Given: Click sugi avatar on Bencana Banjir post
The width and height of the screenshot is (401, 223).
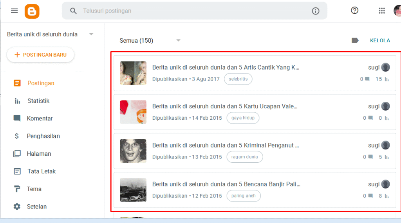Looking at the screenshot, I should (x=385, y=184).
